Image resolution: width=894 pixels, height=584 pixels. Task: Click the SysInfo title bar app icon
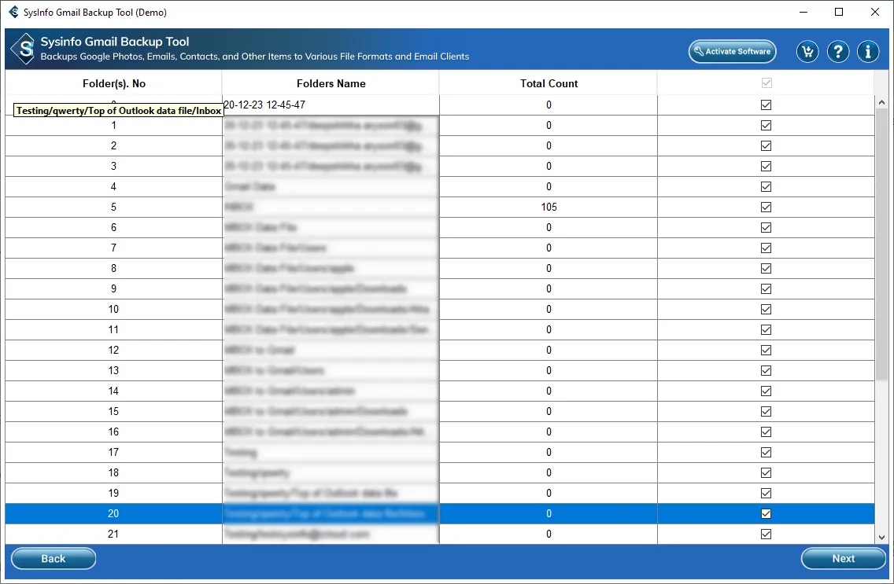[13, 12]
